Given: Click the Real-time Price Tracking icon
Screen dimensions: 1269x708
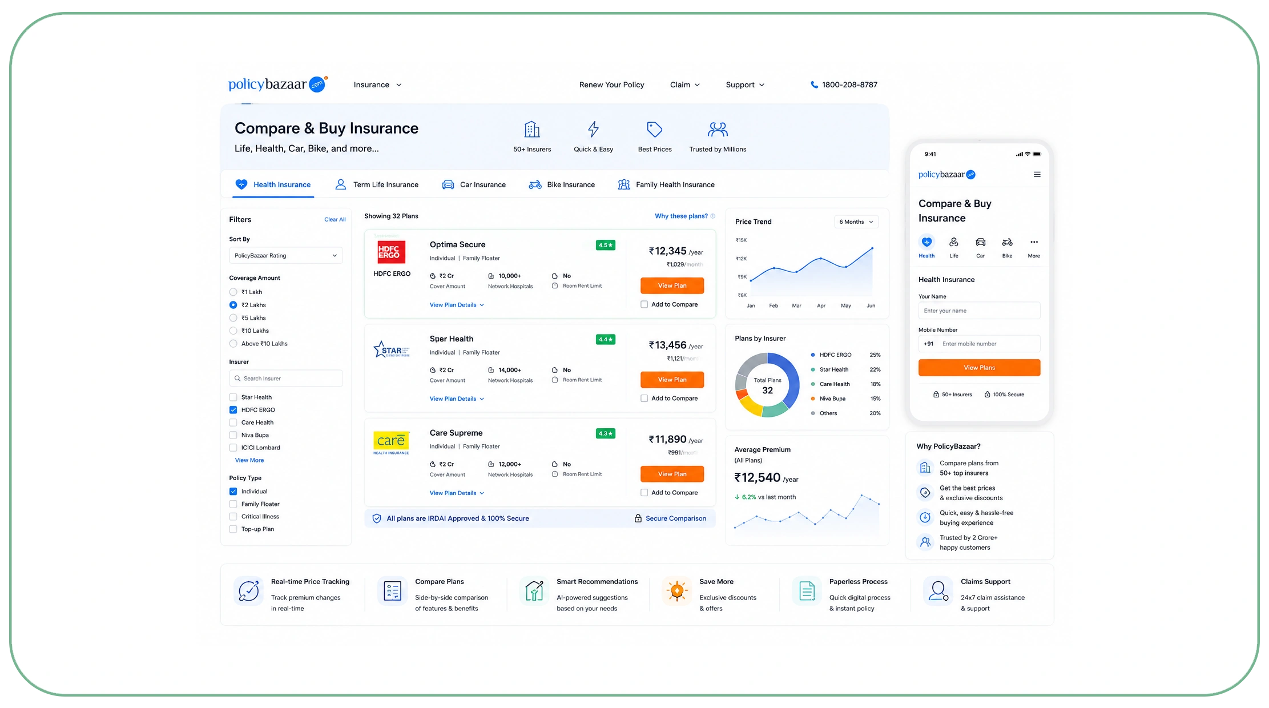Looking at the screenshot, I should [249, 591].
